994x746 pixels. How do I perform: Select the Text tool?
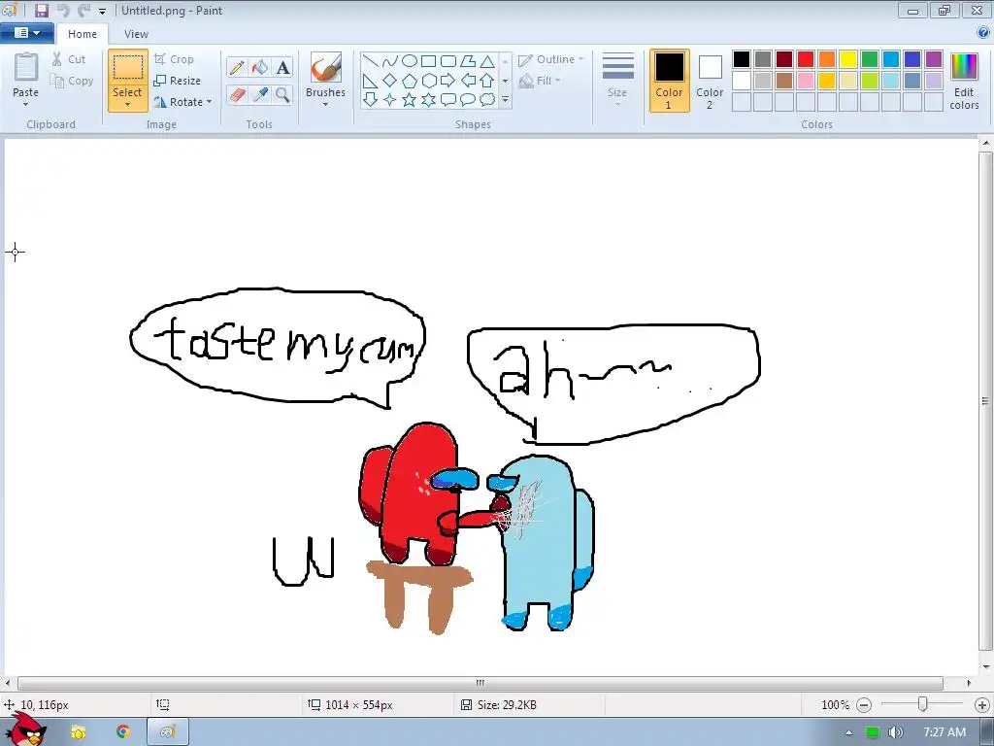click(x=282, y=67)
